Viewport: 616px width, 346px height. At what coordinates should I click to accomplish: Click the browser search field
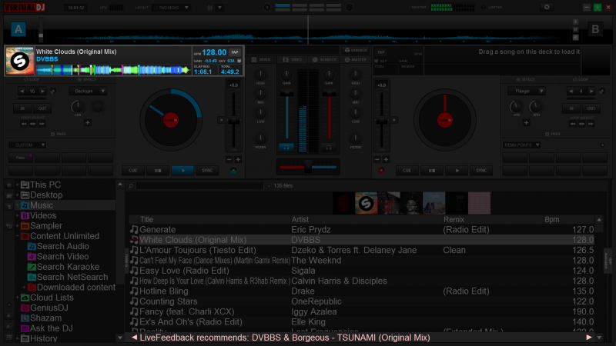coord(199,185)
